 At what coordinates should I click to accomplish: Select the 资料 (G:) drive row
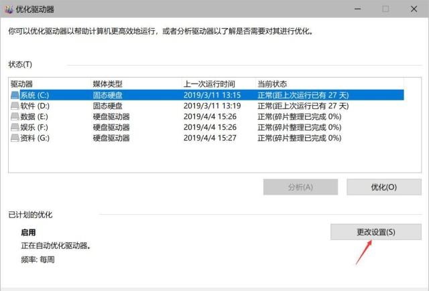[x=207, y=138]
